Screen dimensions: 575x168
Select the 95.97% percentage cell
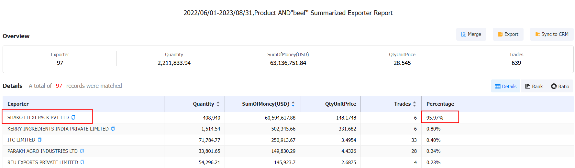click(435, 118)
